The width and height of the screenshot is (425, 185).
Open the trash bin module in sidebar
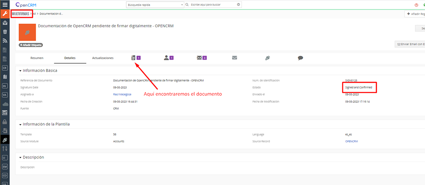(x=5, y=31)
